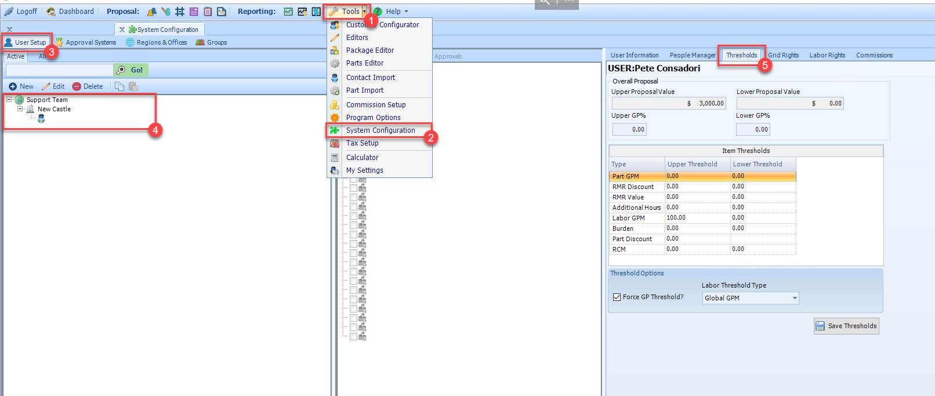Image resolution: width=935 pixels, height=396 pixels.
Task: Click the Logoff toolbar button
Action: [x=21, y=11]
